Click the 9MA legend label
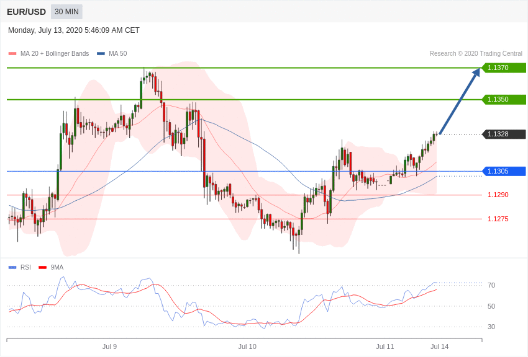This screenshot has height=357, width=528. [57, 267]
